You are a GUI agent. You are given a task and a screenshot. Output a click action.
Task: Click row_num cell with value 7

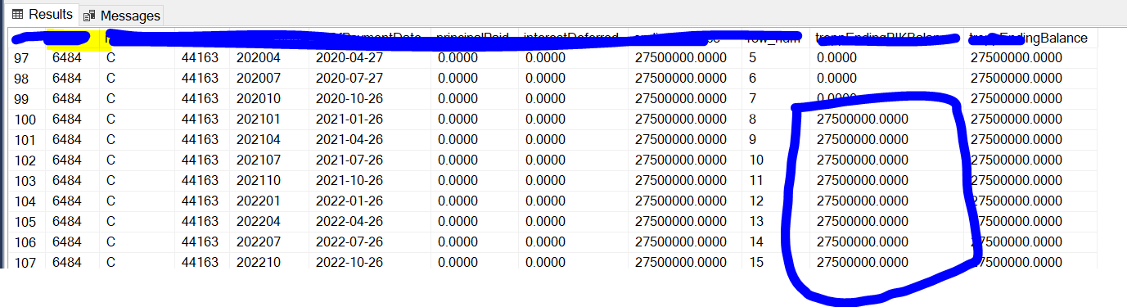[x=776, y=99]
